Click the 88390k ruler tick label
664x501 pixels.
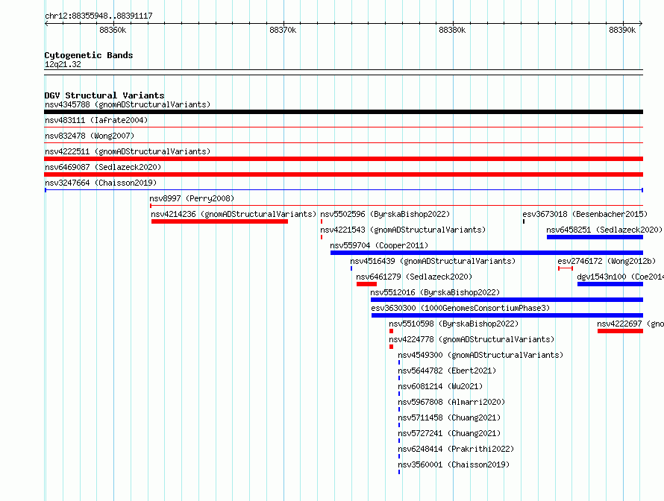click(x=622, y=30)
